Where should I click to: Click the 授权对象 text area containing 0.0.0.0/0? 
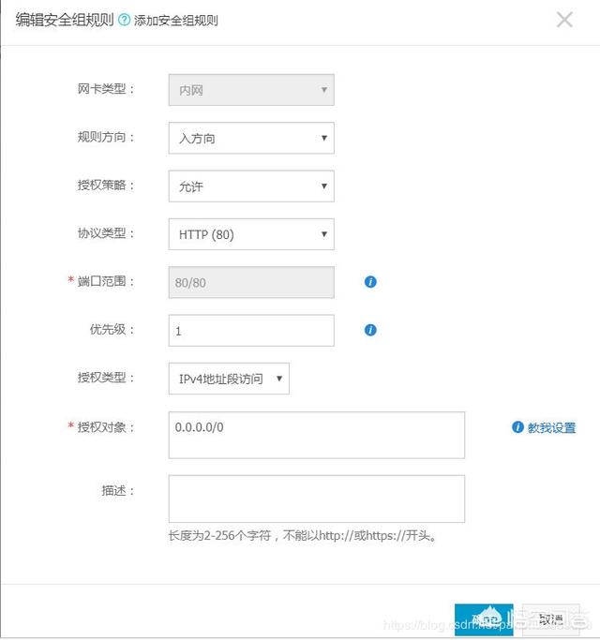coord(316,435)
